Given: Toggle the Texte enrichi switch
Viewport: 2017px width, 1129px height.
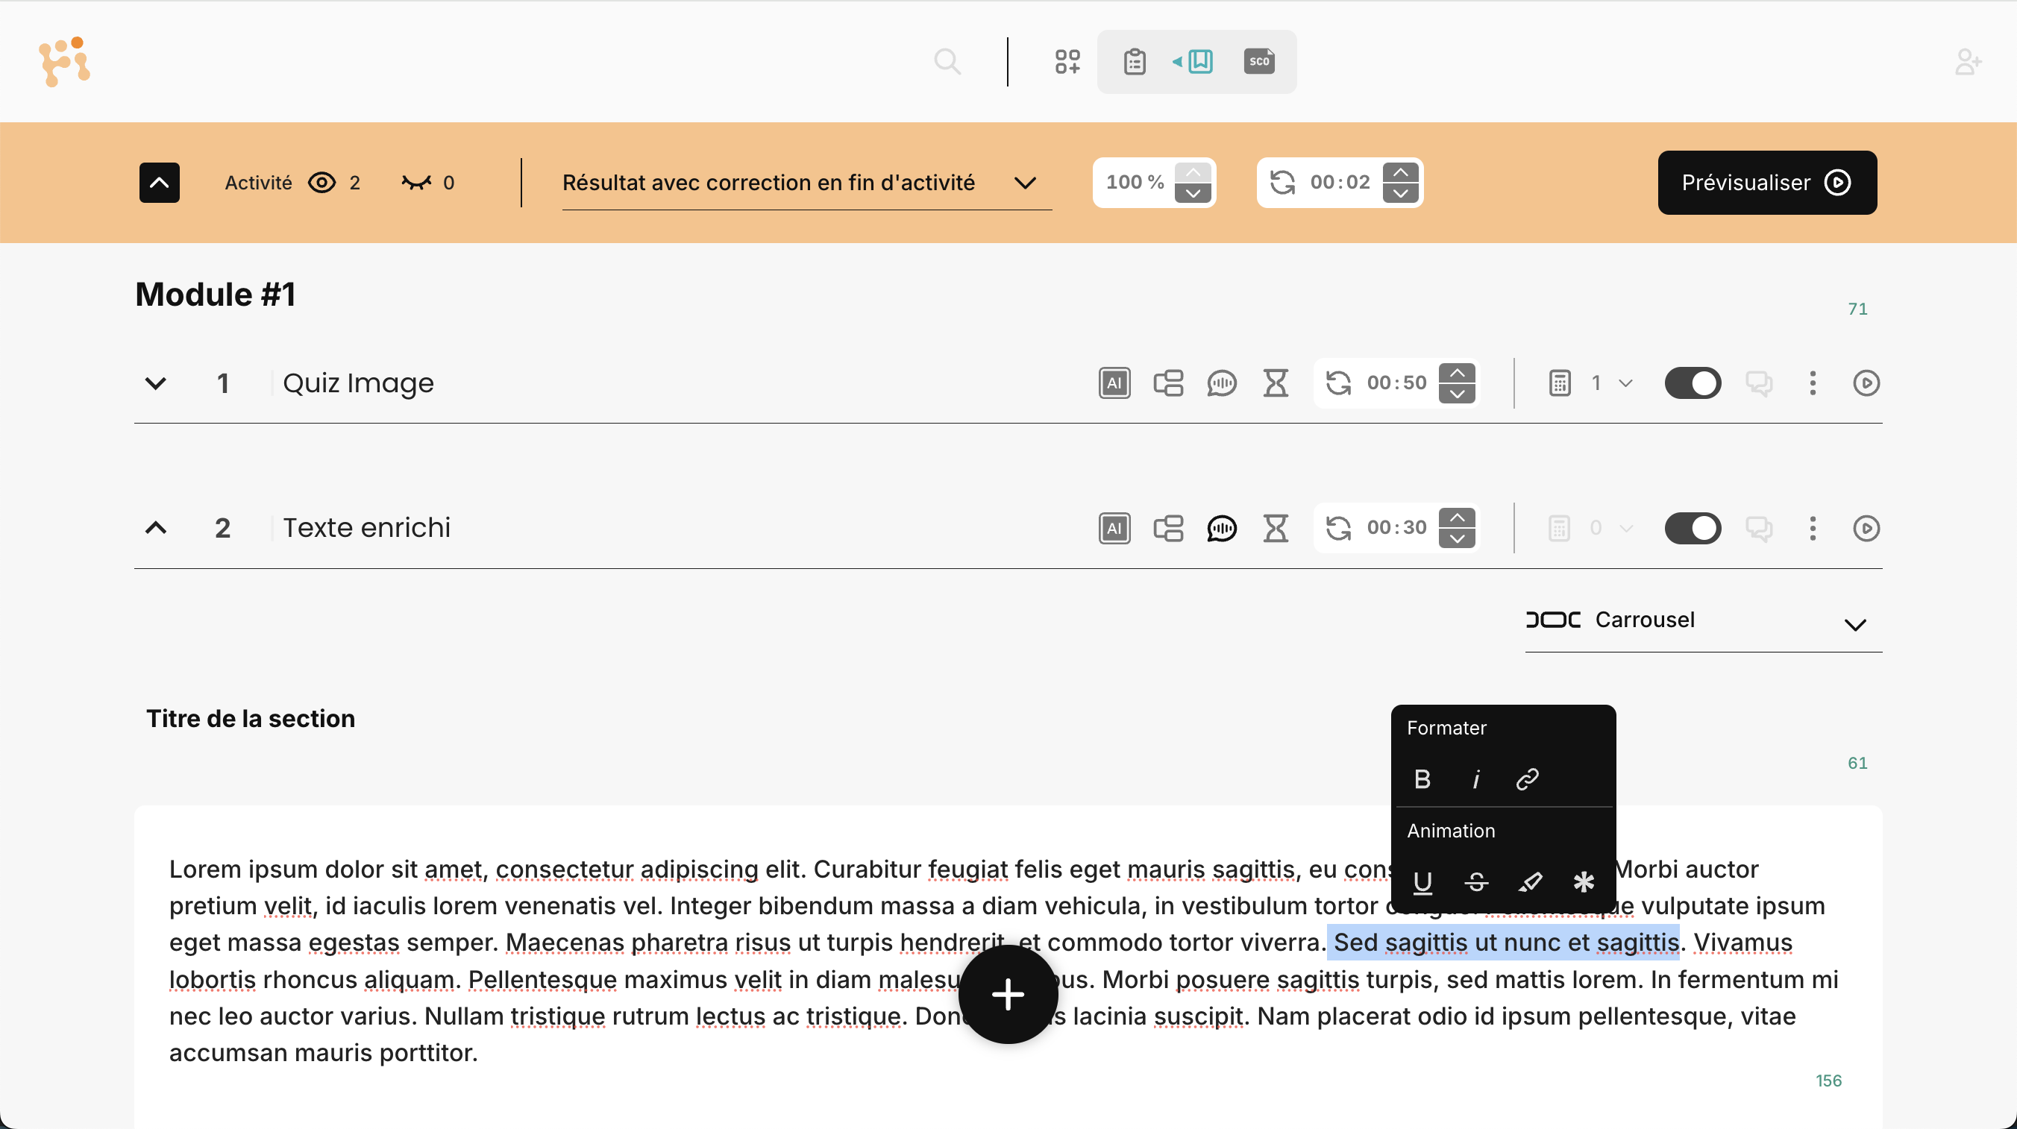Looking at the screenshot, I should [1693, 528].
